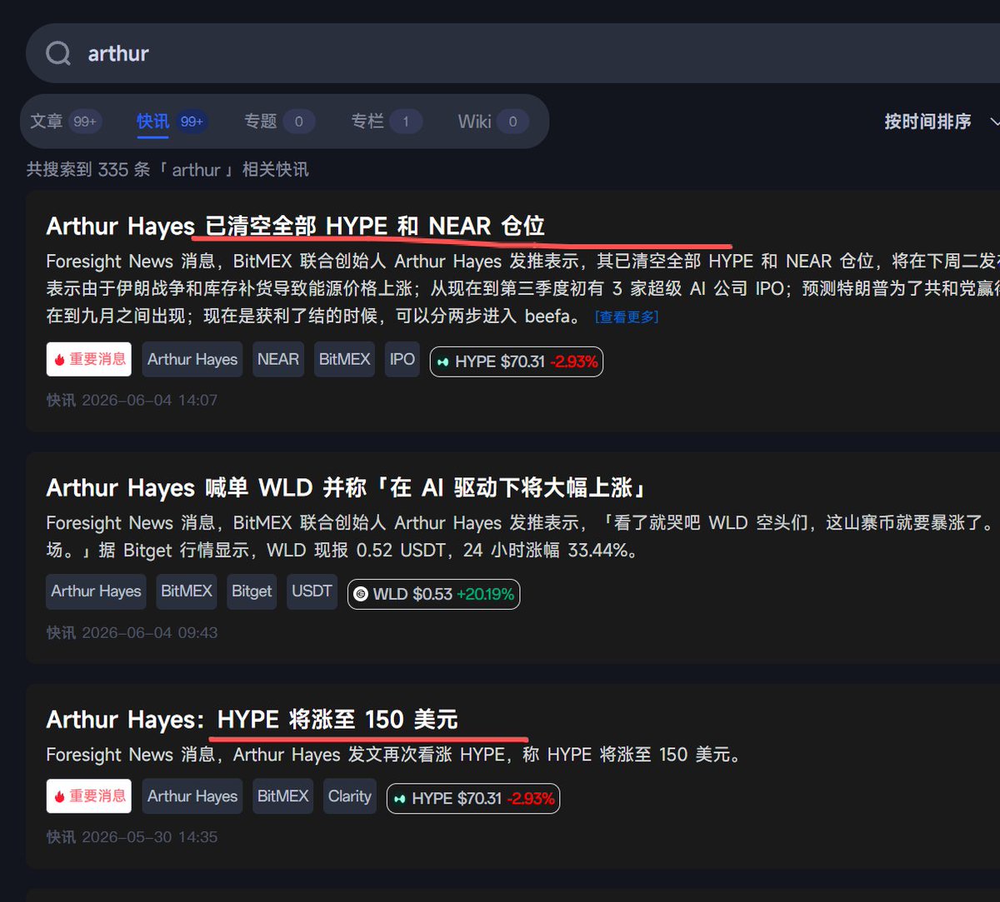
Task: Select the Bitget tag
Action: coord(252,591)
